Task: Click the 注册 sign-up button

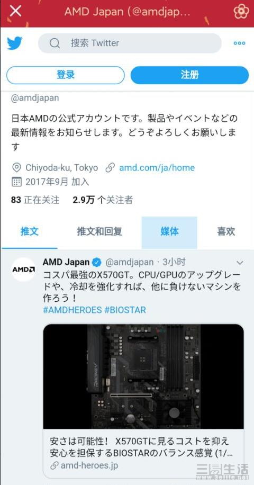Action: (x=190, y=75)
